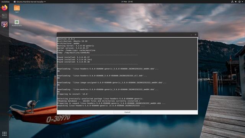Click the 'Unpacking linux-headers' line
Viewport: 245px width, 138px height.
point(101,106)
